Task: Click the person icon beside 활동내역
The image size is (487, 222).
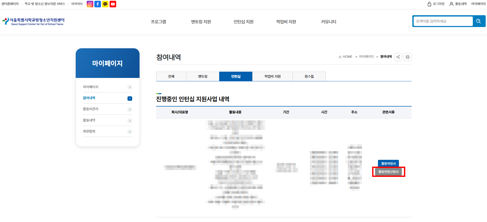Action: coord(452,4)
